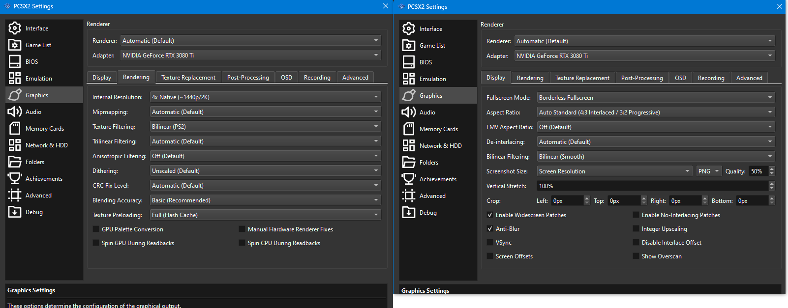Click the Emulation icon in left window
The height and width of the screenshot is (308, 788).
tap(15, 78)
